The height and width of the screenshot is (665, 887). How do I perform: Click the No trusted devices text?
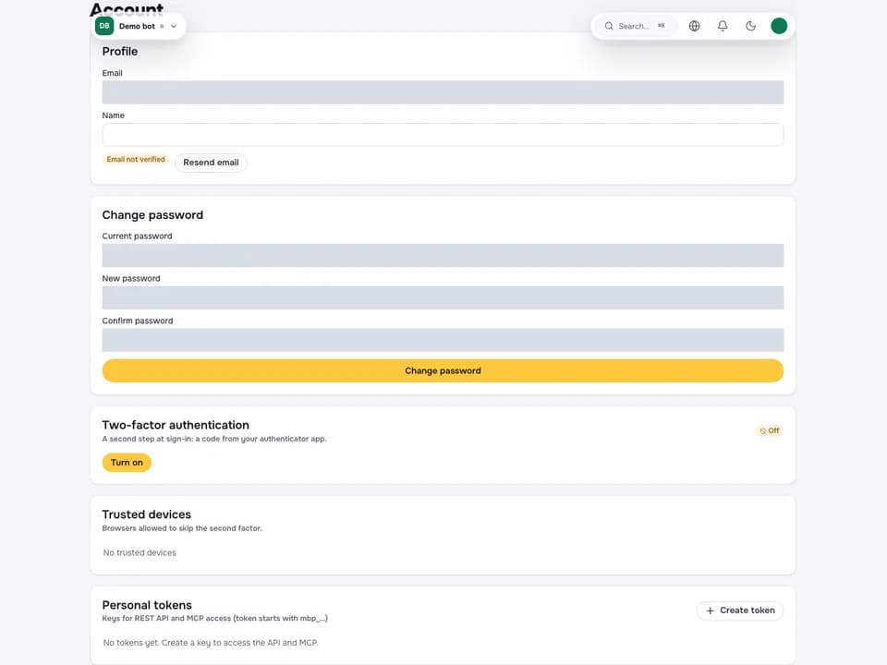[x=140, y=552]
